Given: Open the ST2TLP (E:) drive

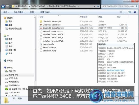Looking at the screenshot, I should [13, 78].
